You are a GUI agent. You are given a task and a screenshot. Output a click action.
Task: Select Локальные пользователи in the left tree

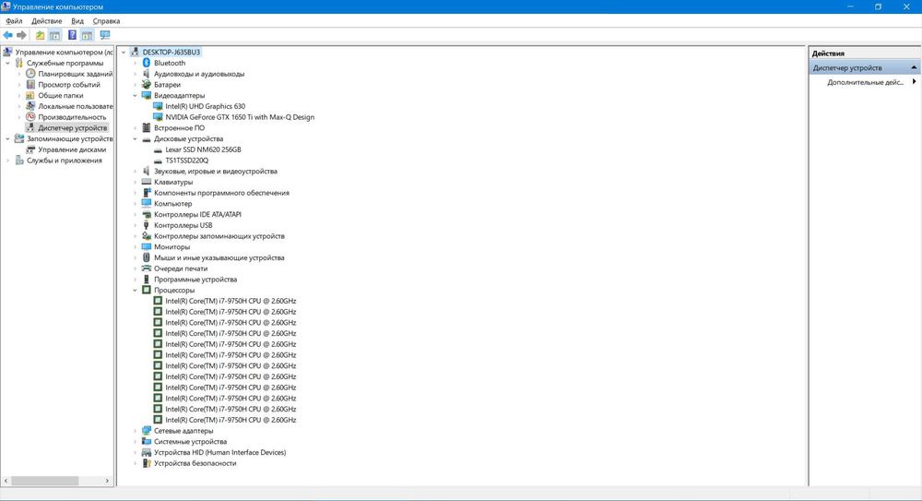76,106
